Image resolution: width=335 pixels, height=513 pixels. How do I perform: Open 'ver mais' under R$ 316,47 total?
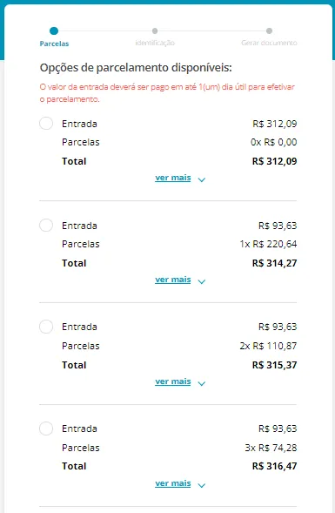click(173, 483)
